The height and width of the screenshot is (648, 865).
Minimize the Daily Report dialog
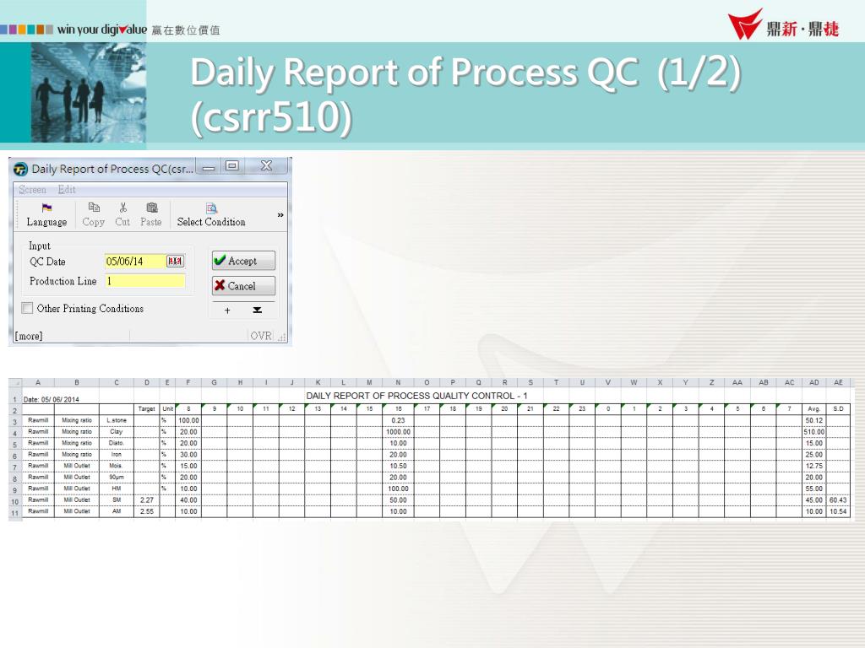pos(208,168)
